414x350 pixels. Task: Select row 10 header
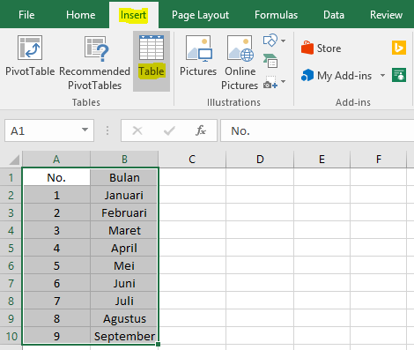[11, 336]
